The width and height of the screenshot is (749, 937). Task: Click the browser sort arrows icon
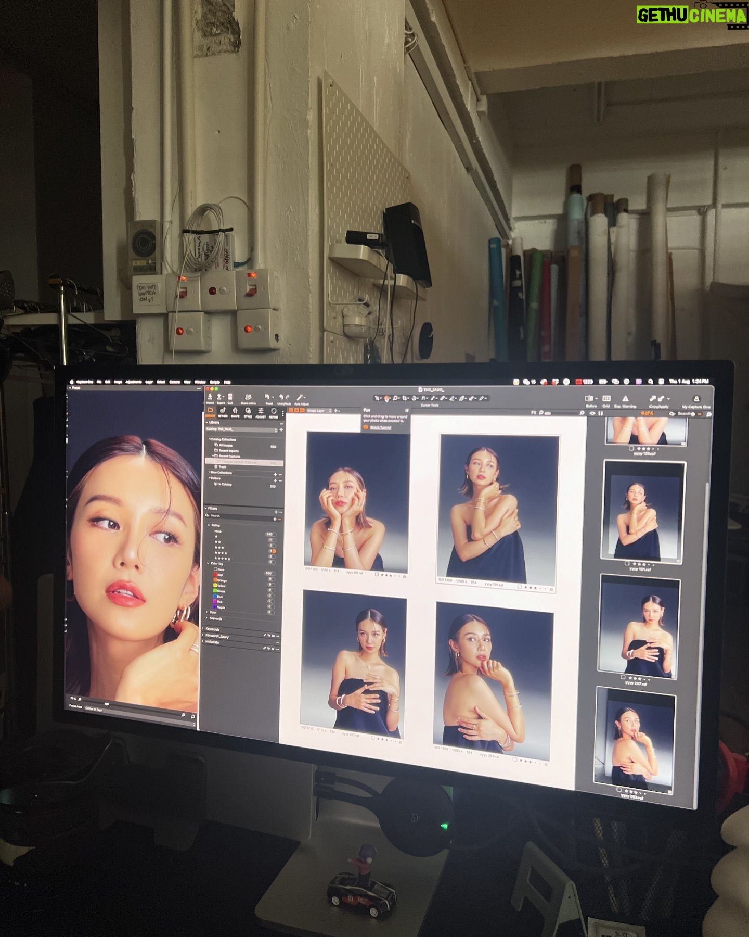[600, 413]
